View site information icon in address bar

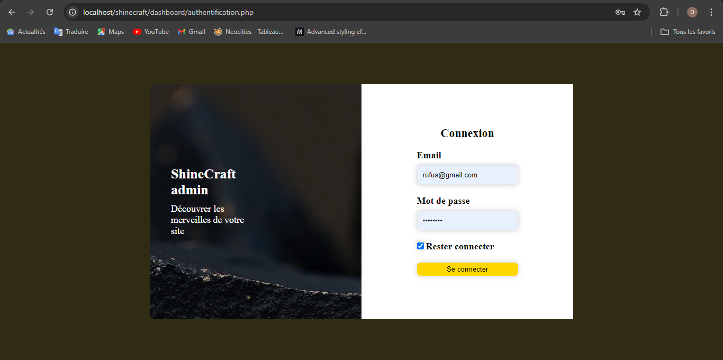click(73, 12)
